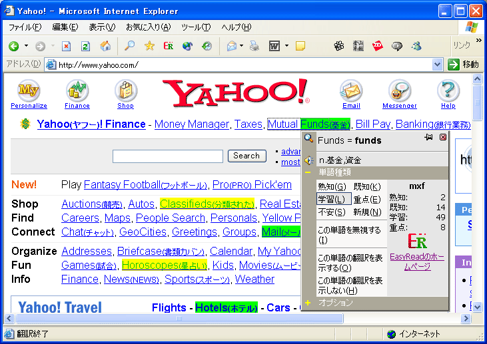
Task: Go to the Home page icon
Action: (x=105, y=46)
